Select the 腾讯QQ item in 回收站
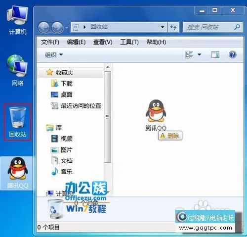The width and height of the screenshot is (247, 237). click(x=156, y=115)
